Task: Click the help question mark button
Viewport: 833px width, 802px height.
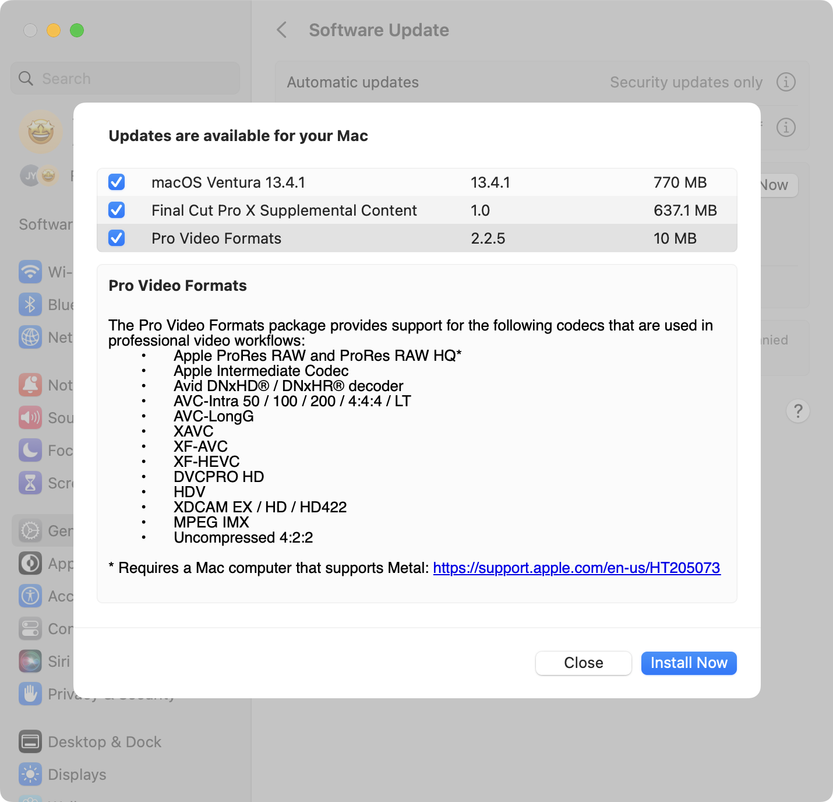Action: coord(797,411)
